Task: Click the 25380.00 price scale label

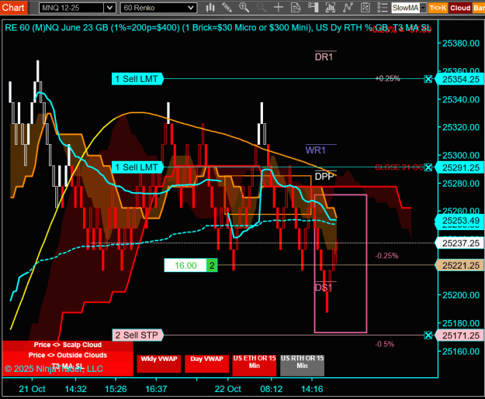Action: click(x=461, y=43)
